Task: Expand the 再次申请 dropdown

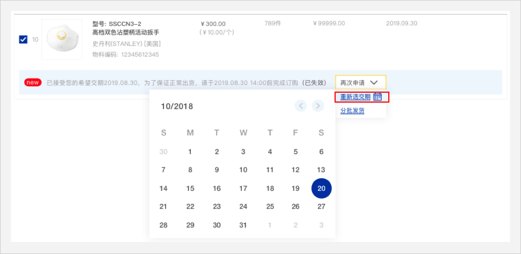Action: click(x=360, y=82)
